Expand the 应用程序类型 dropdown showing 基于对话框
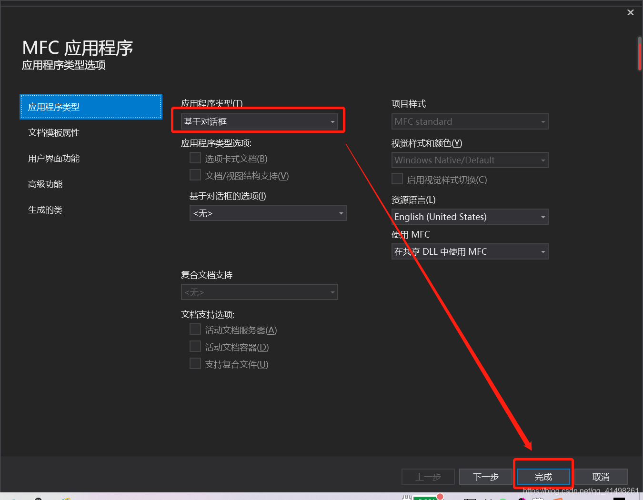 (x=260, y=121)
